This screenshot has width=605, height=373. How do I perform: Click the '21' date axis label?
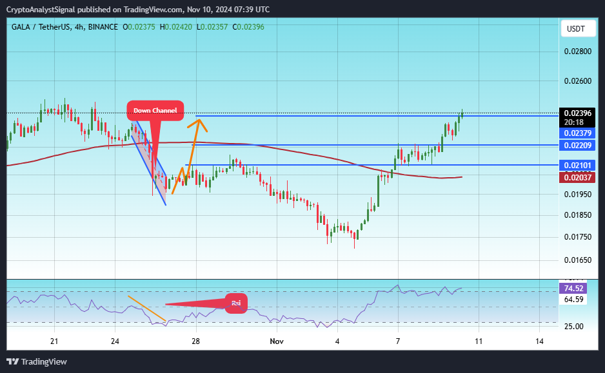[54, 341]
